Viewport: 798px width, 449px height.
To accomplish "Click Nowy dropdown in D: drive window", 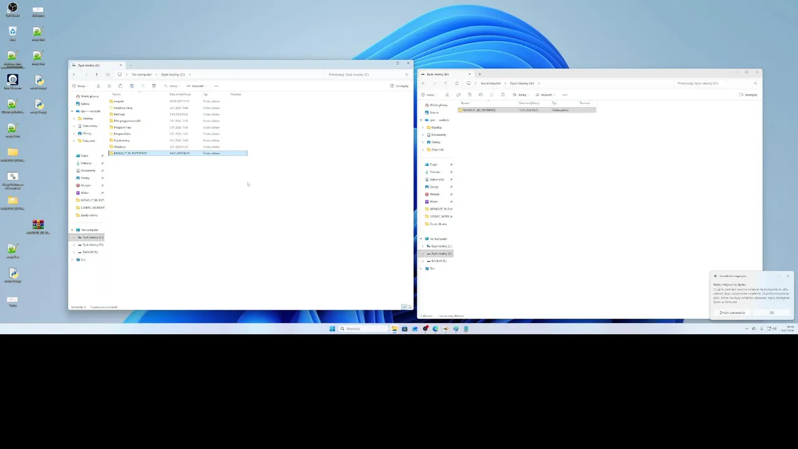I will tap(428, 95).
